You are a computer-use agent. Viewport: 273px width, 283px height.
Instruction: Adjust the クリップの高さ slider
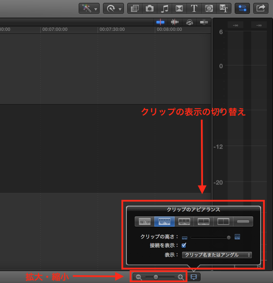click(211, 237)
